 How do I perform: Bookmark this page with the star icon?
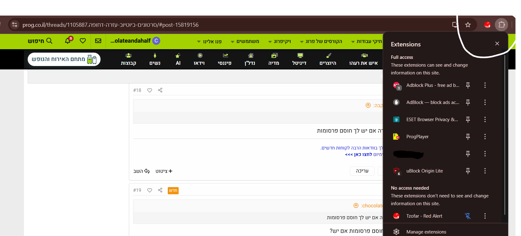point(468,25)
